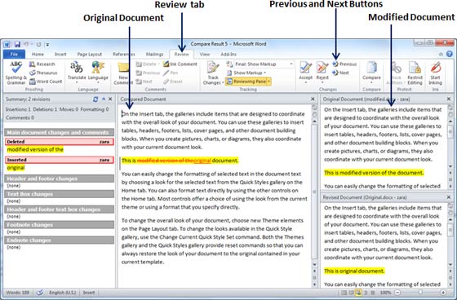This screenshot has width=457, height=300.
Task: Go to Previous change in Changes group
Action: coord(344,64)
